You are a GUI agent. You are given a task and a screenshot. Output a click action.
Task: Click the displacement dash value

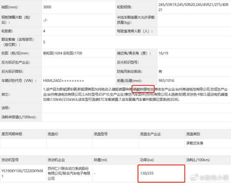coord(95,174)
